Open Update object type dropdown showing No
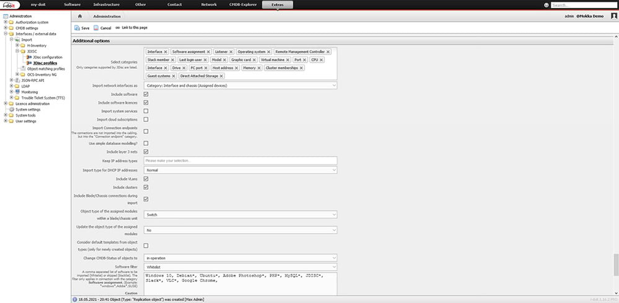 [x=241, y=230]
